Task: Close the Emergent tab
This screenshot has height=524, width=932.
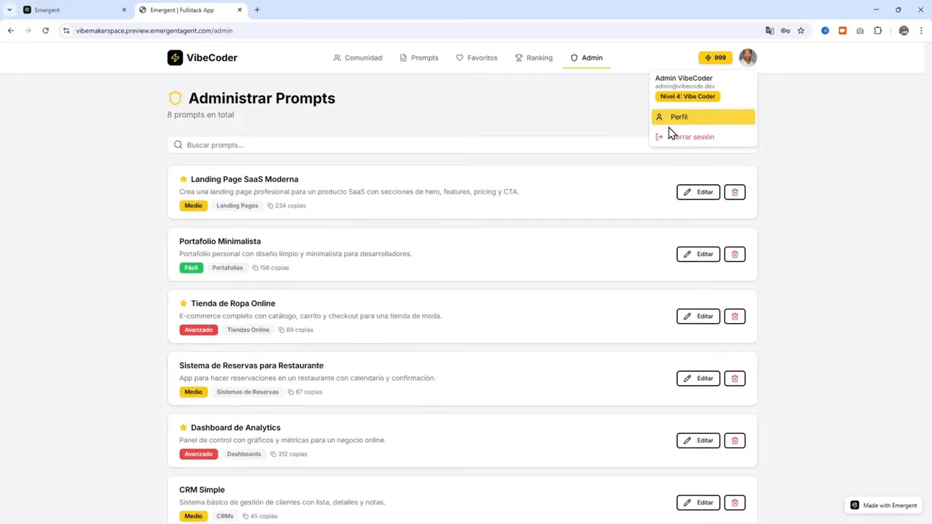Action: [x=124, y=10]
